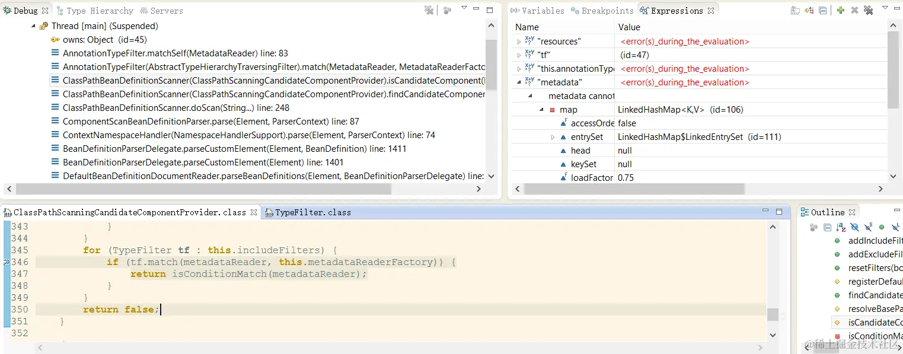Image resolution: width=903 pixels, height=354 pixels.
Task: Click the Name column header in Expressions
Action: pos(563,27)
